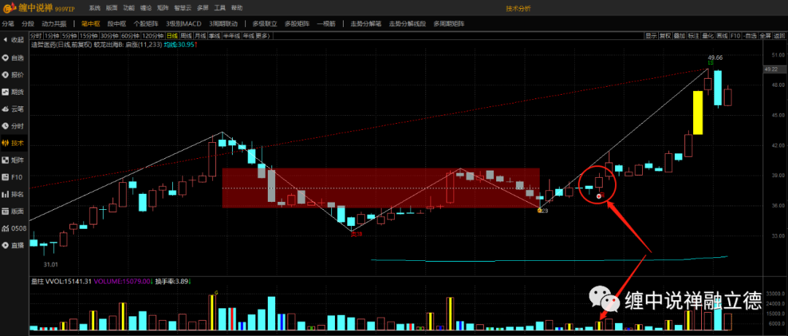Select the 走势分解线段 toolbar item
This screenshot has width=788, height=336.
pyautogui.click(x=408, y=23)
